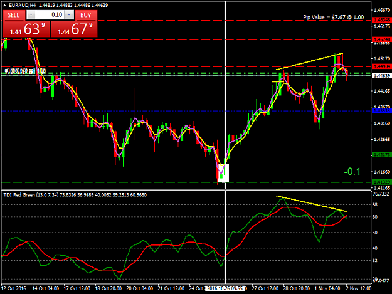Select the green 1.41329 level tag

pyautogui.click(x=381, y=182)
